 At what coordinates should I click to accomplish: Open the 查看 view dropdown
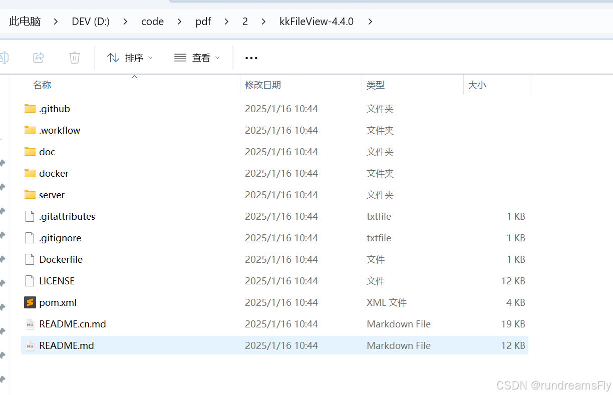pyautogui.click(x=197, y=58)
